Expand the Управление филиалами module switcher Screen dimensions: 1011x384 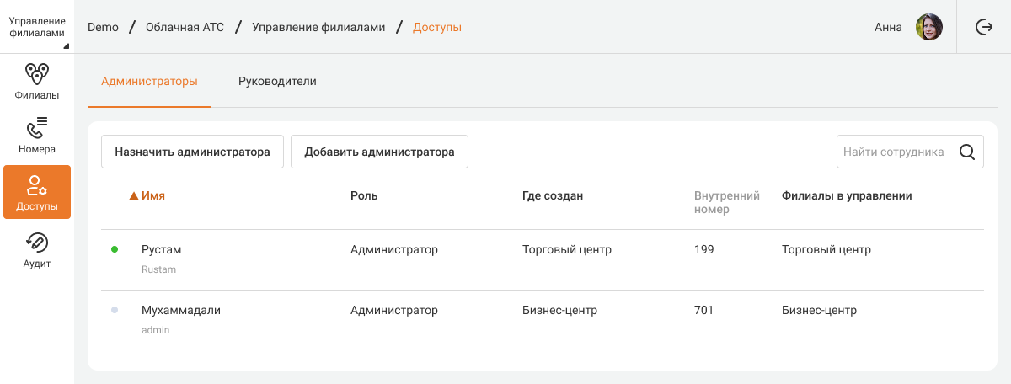pyautogui.click(x=37, y=27)
